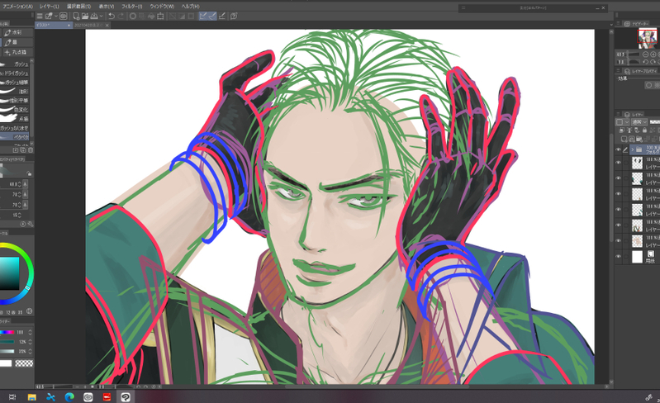Open the 表示(V) menu

click(x=106, y=7)
